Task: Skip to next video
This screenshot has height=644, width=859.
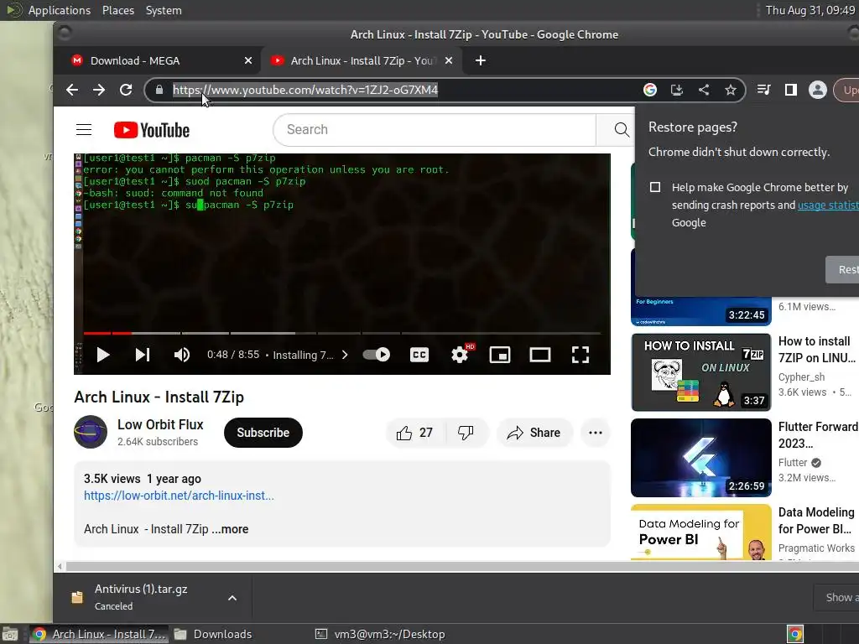Action: 143,355
